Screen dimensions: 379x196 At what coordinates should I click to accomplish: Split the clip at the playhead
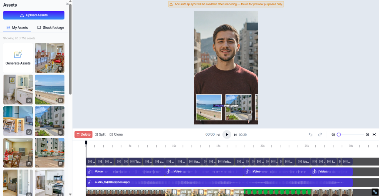[x=100, y=134]
